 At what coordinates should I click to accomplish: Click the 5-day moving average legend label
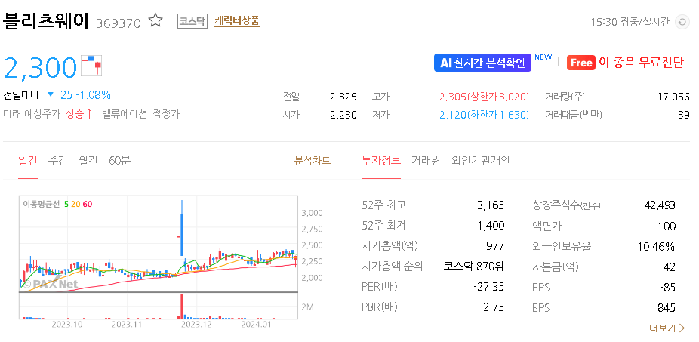pyautogui.click(x=66, y=205)
